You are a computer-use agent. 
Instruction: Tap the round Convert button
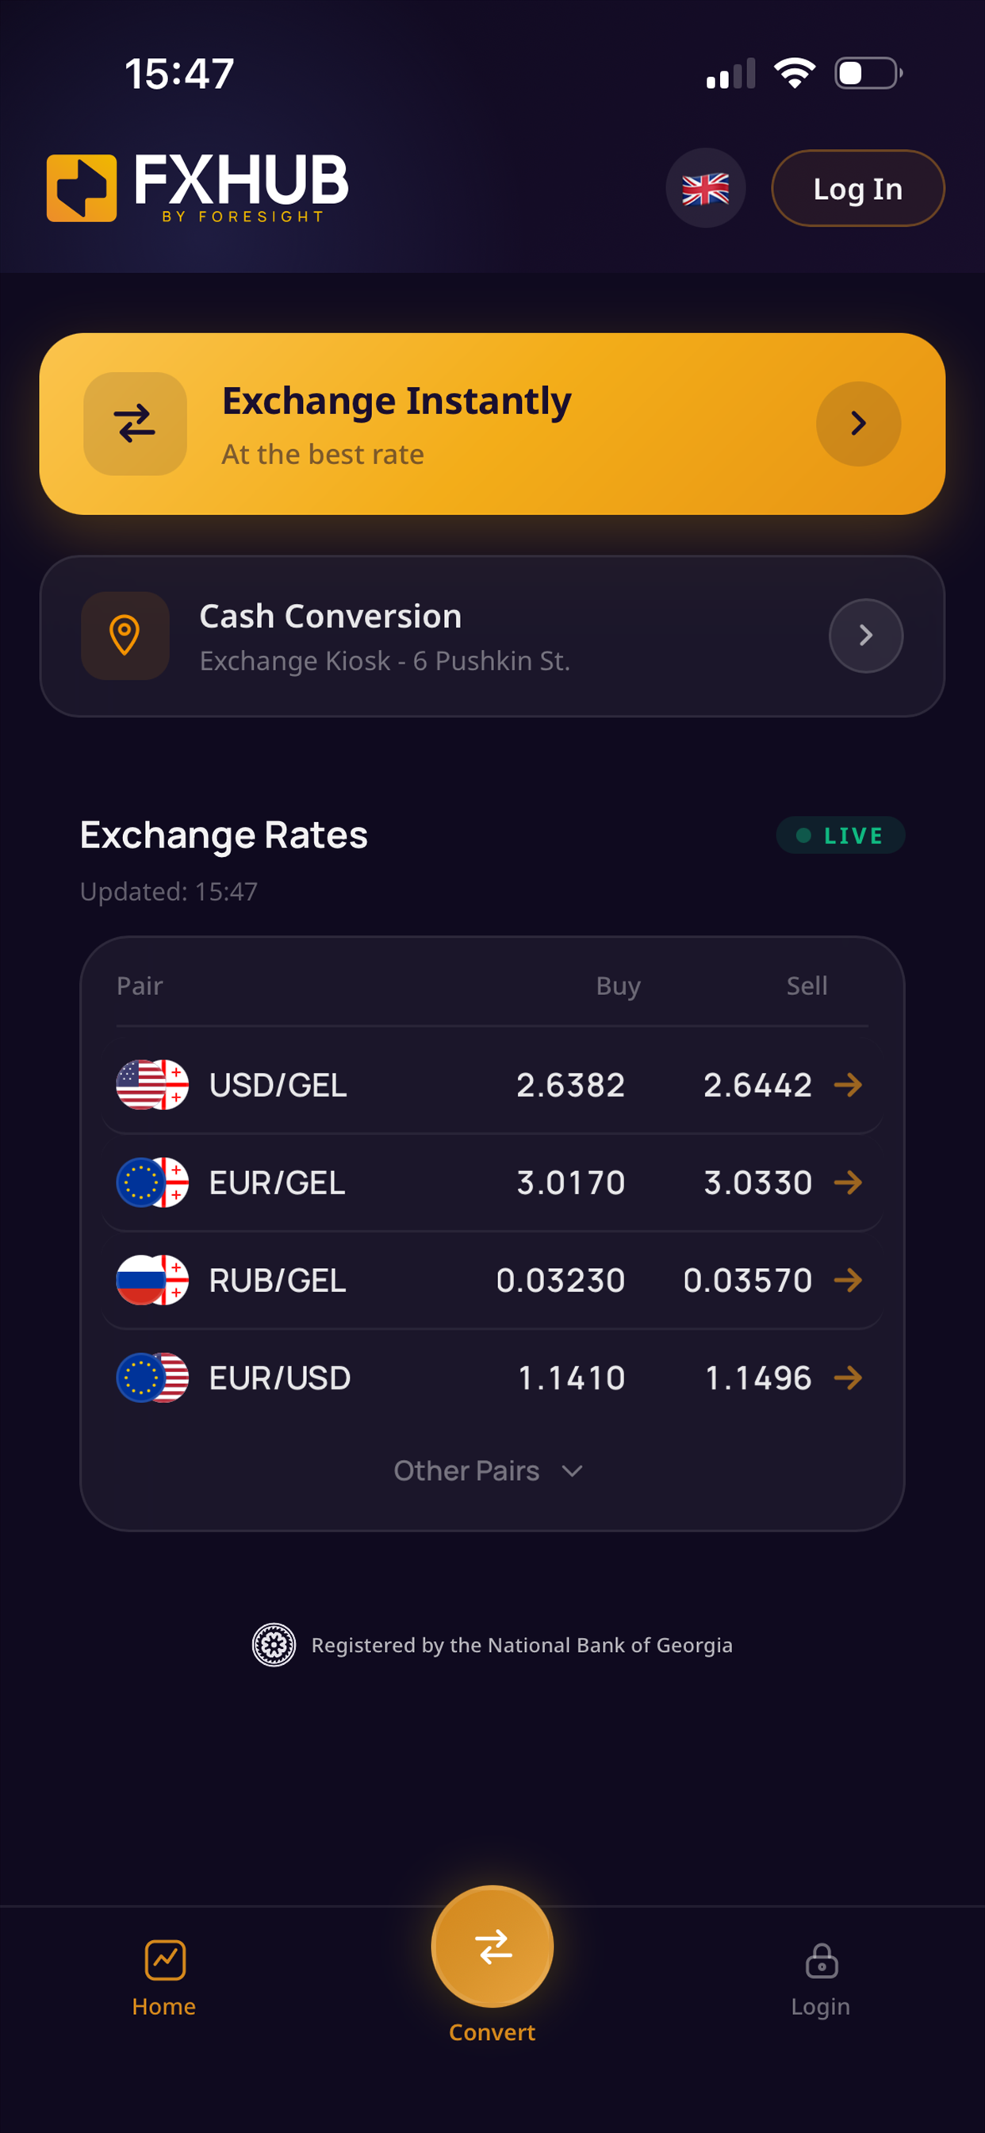[492, 1947]
